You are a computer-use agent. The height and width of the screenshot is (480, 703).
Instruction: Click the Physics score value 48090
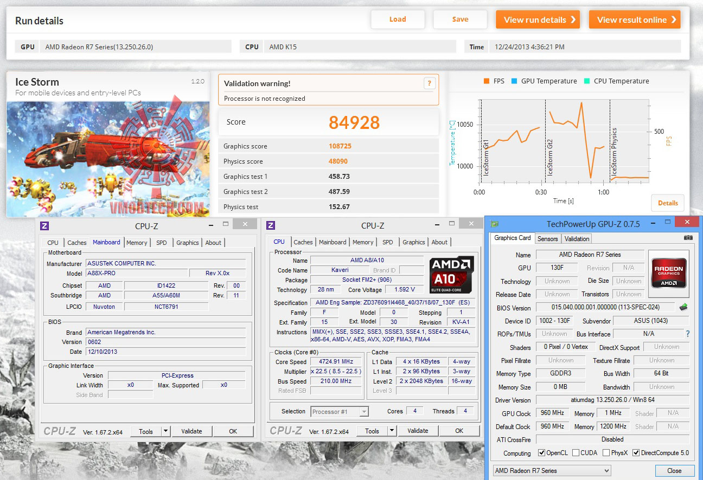tap(339, 161)
